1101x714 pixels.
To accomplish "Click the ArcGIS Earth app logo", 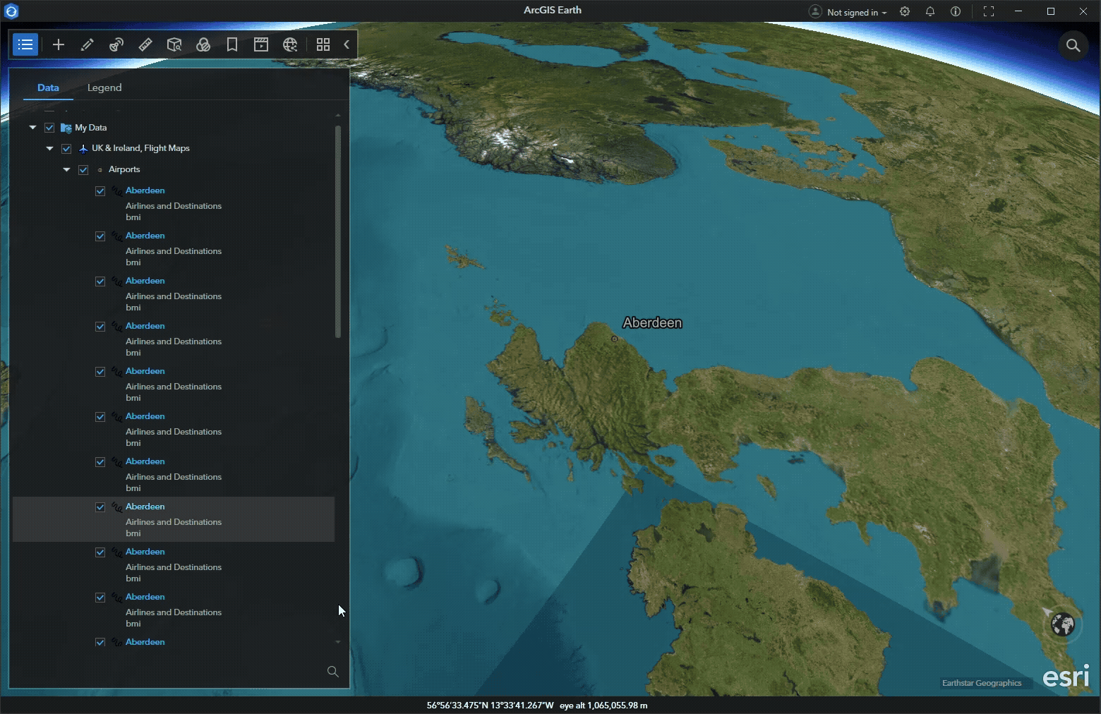I will pos(11,11).
